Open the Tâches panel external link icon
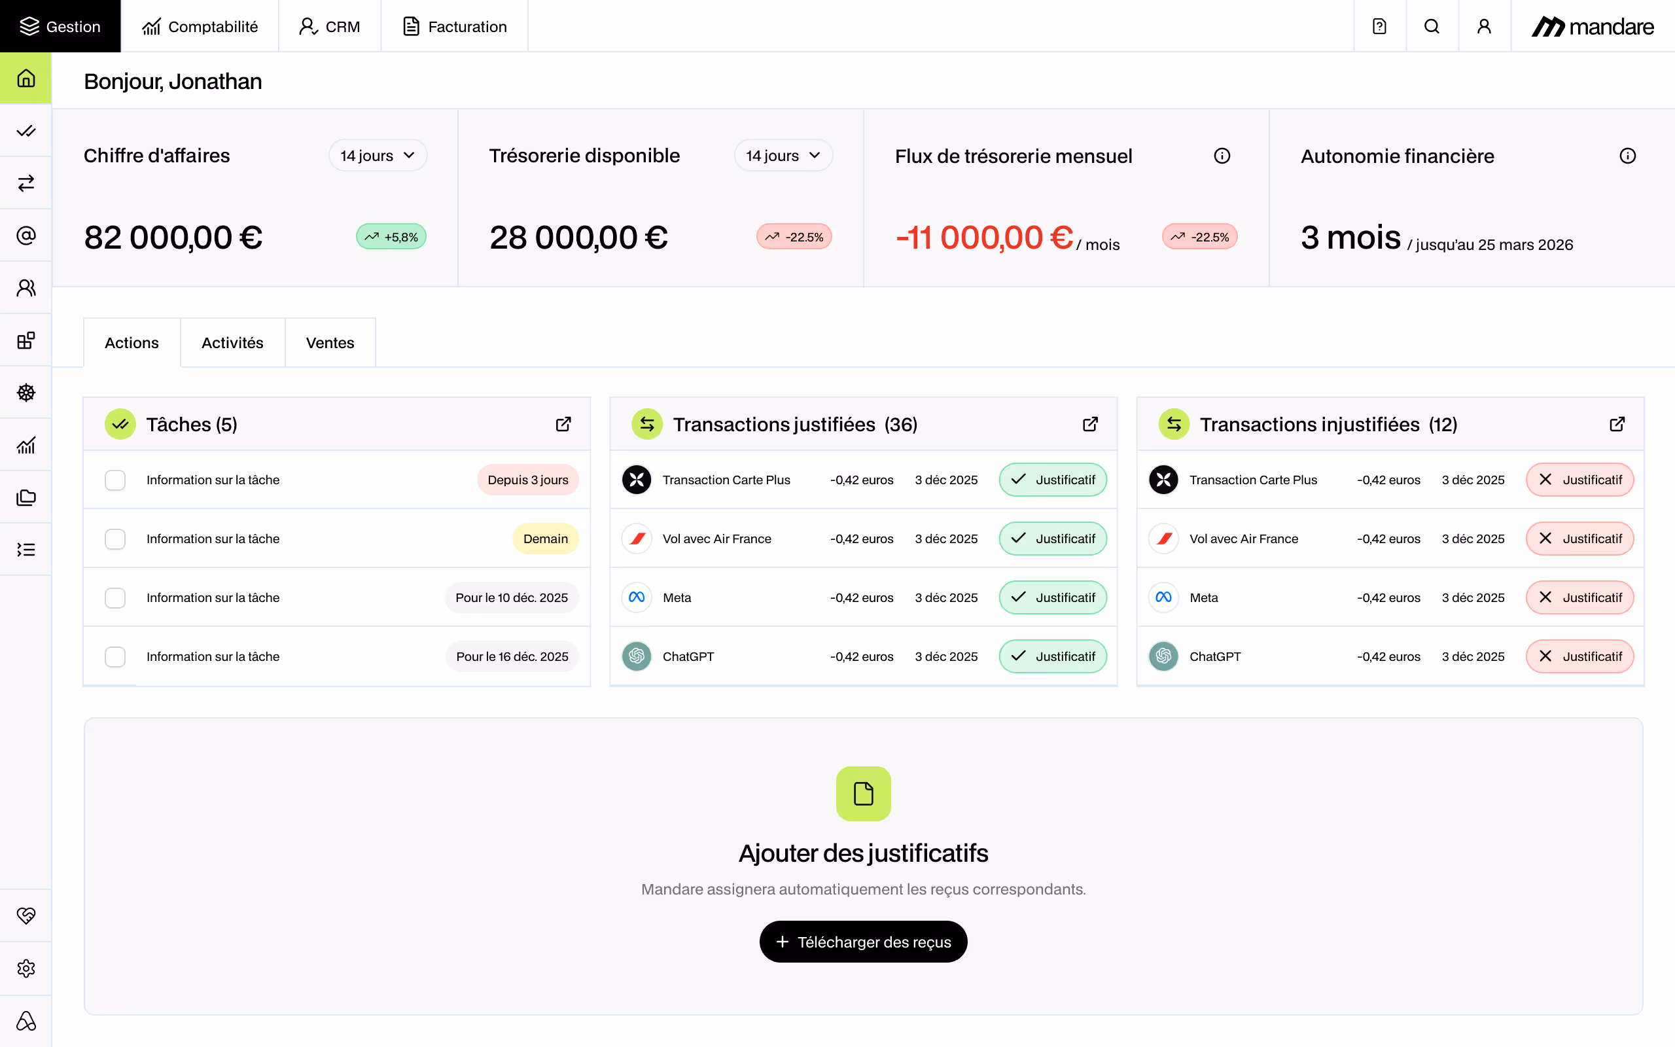The image size is (1675, 1047). (x=563, y=424)
